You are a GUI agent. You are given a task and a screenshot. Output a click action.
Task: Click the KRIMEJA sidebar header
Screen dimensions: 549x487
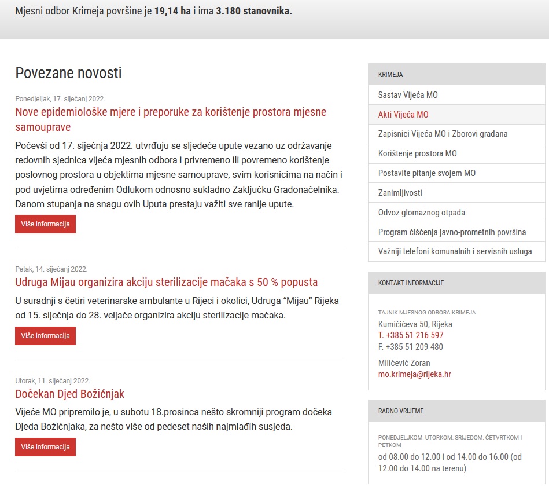coord(390,75)
